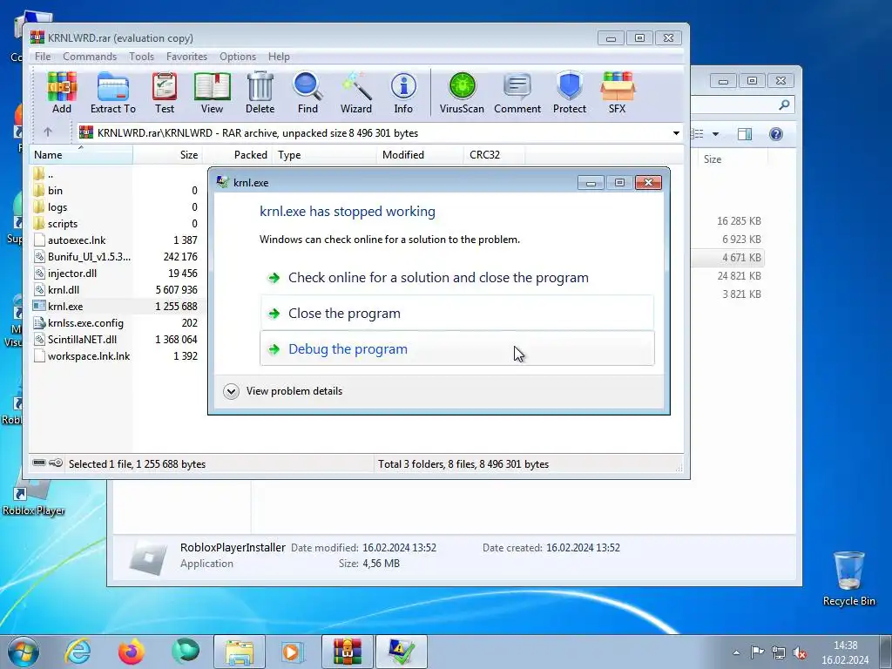Open the Help menu

(279, 57)
